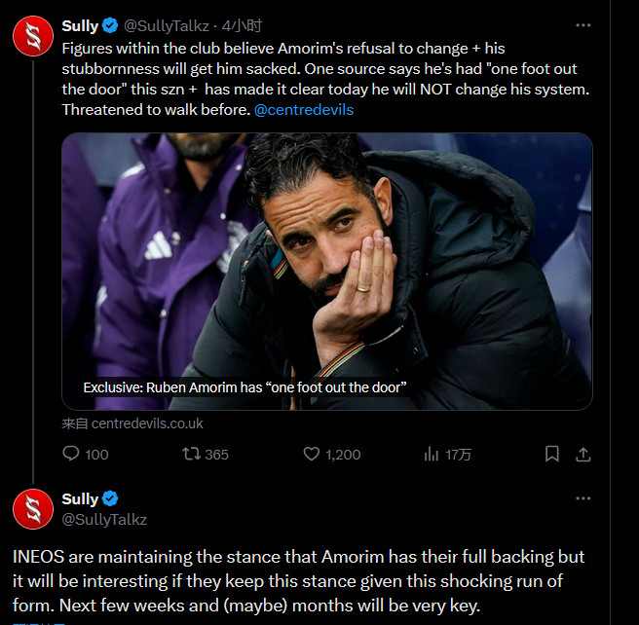Open the three-dot menu on the second tweet

coord(583,498)
